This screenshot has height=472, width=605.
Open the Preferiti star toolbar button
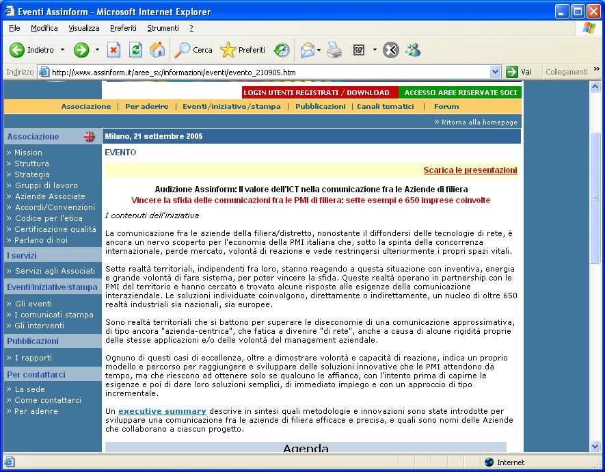pos(243,50)
